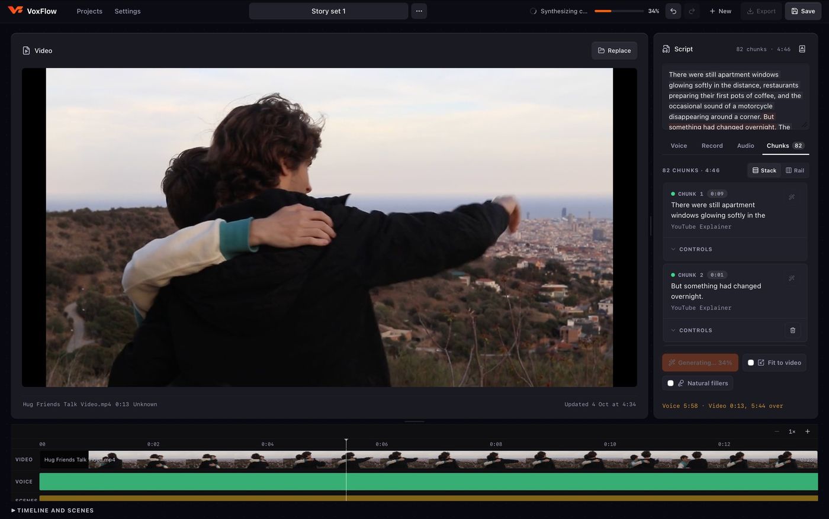
Task: Open the Audio tab
Action: (x=746, y=146)
